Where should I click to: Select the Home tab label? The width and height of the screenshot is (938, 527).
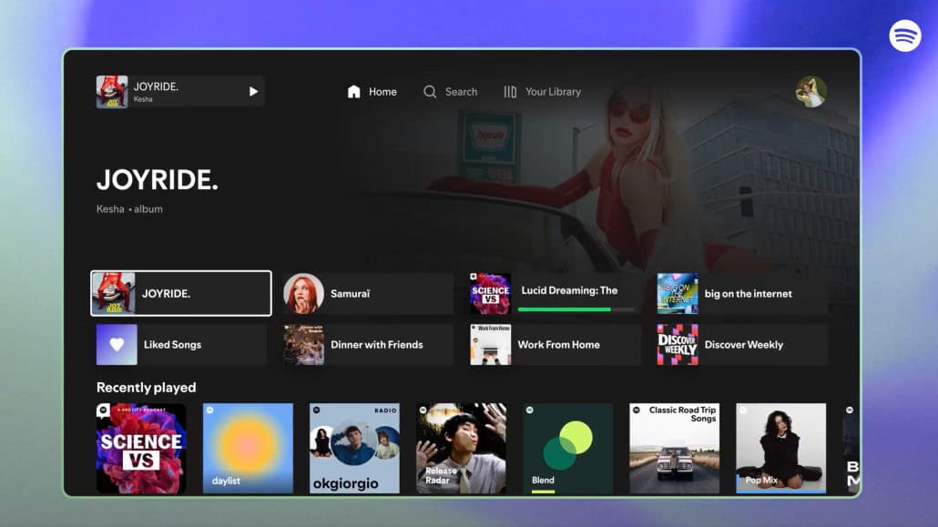[x=382, y=92]
